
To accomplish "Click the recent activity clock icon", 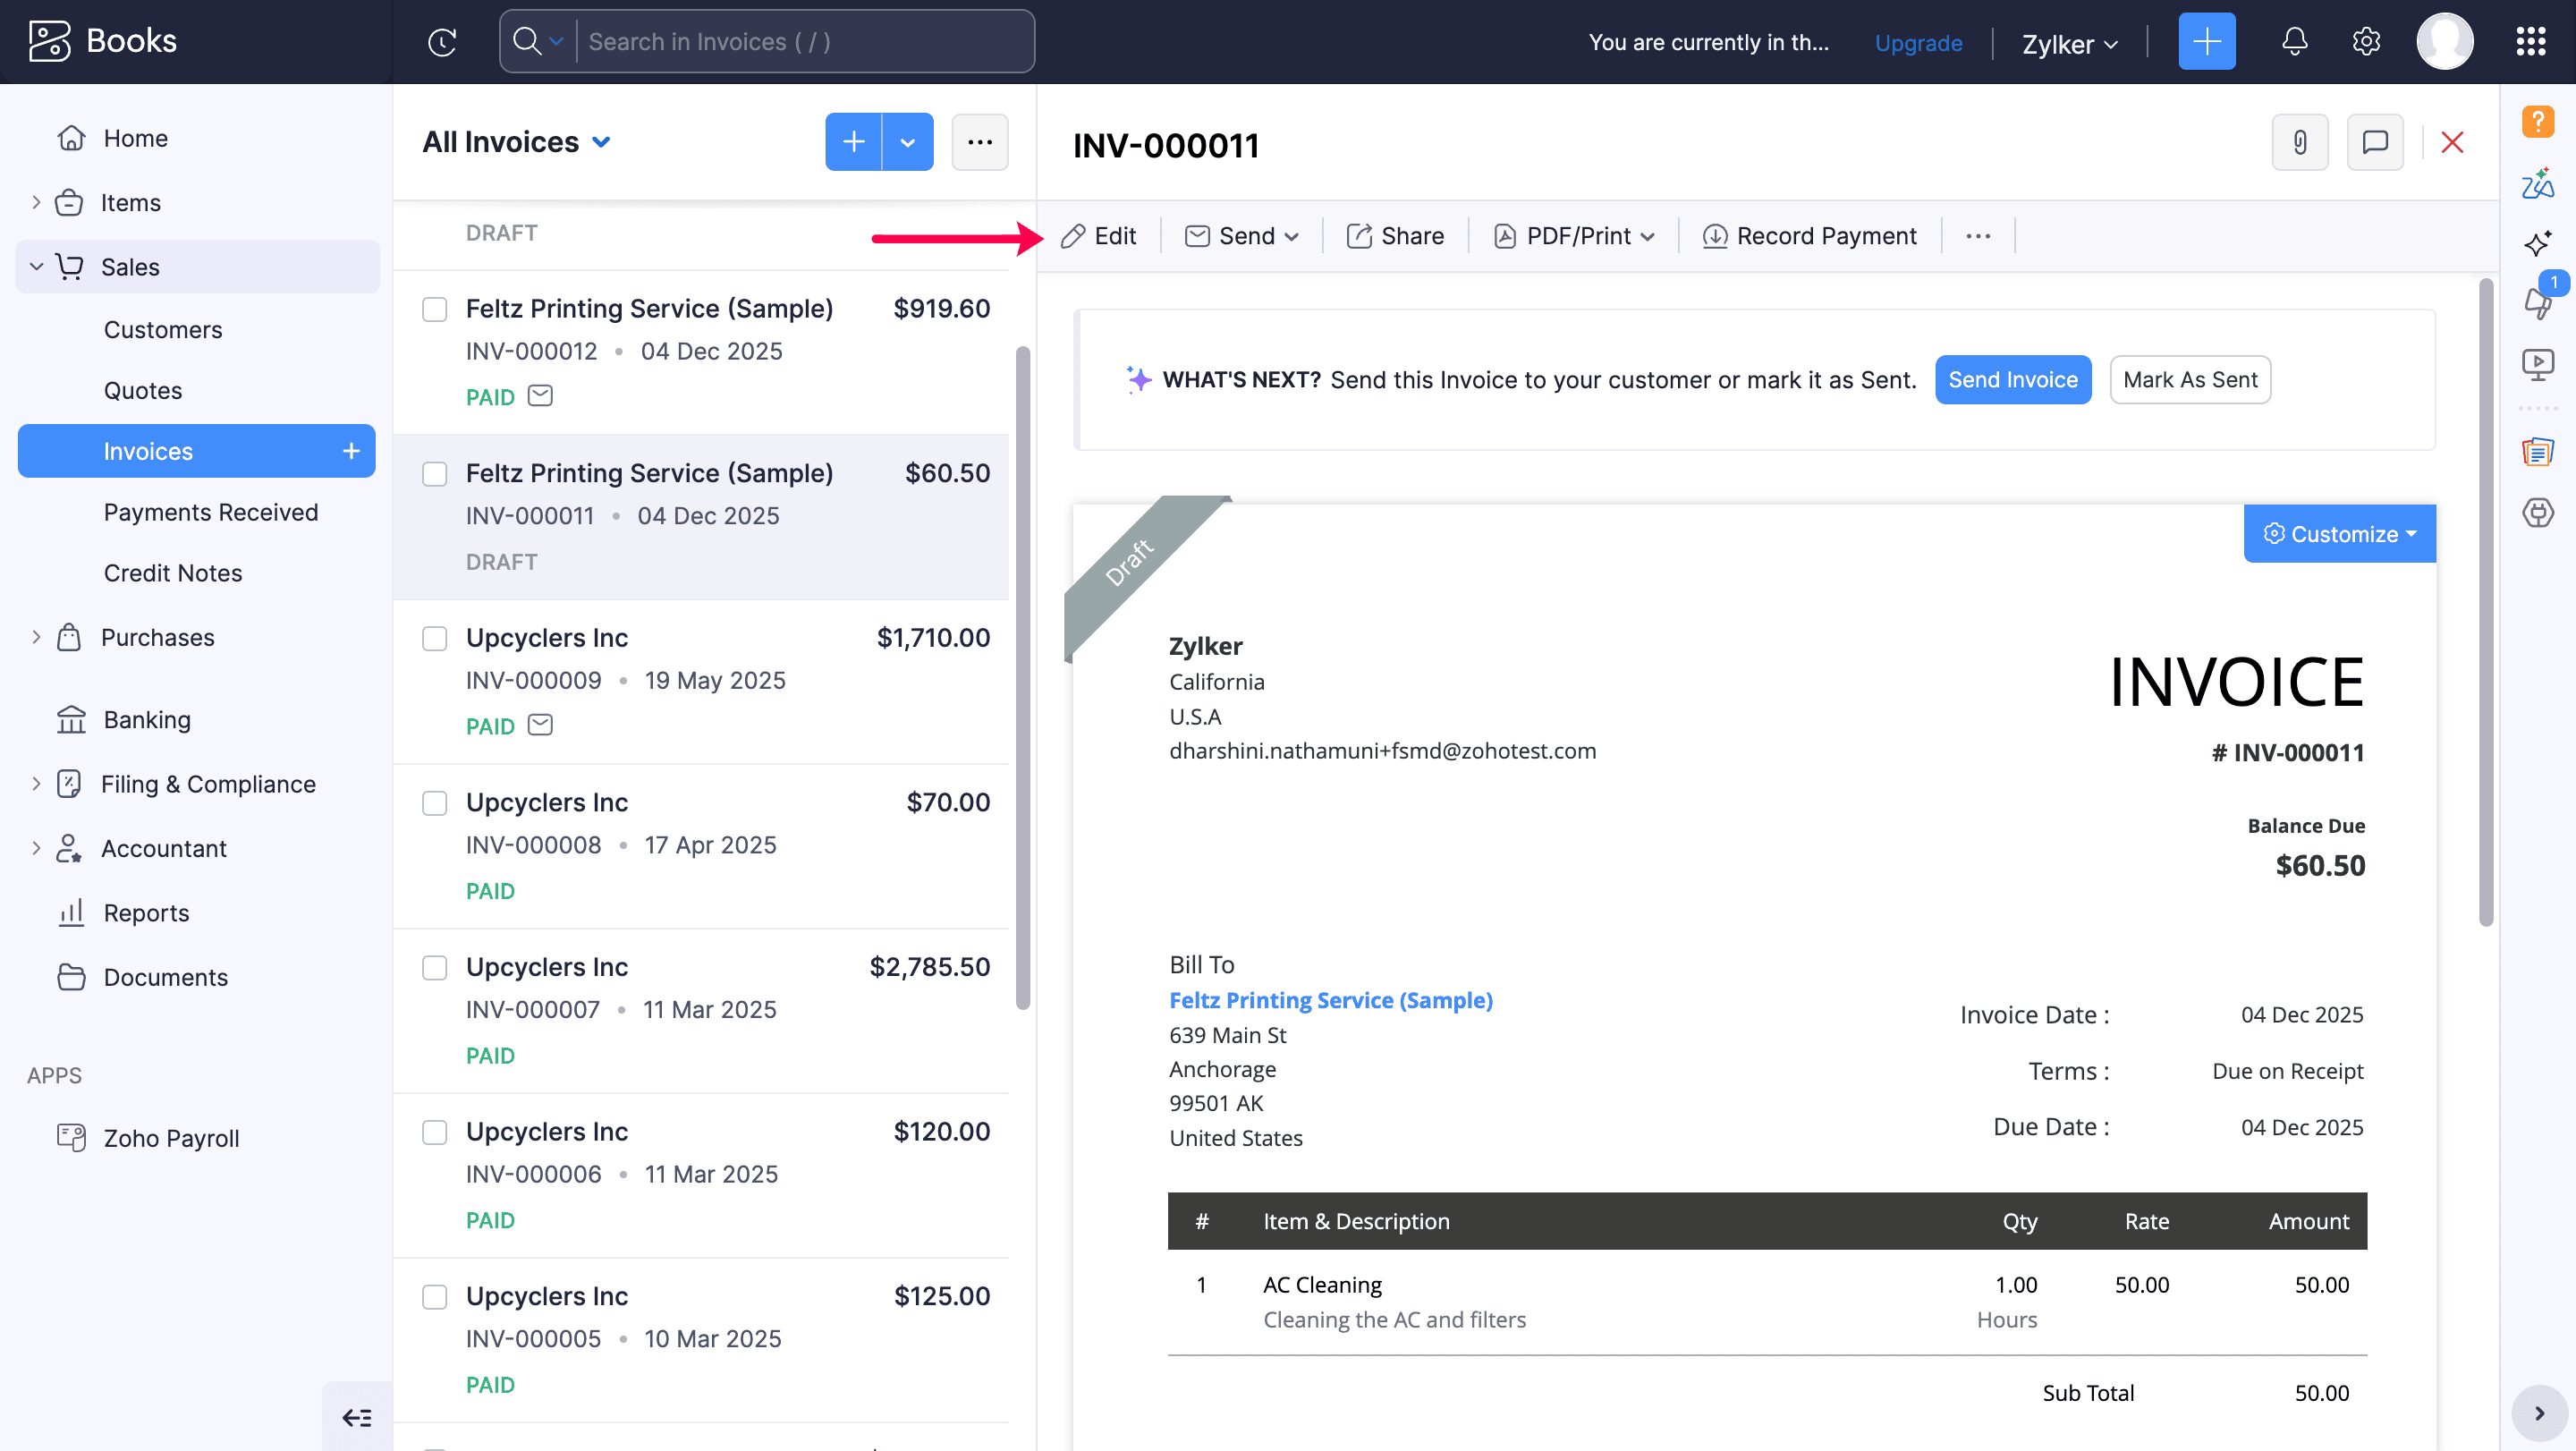I will coord(442,42).
